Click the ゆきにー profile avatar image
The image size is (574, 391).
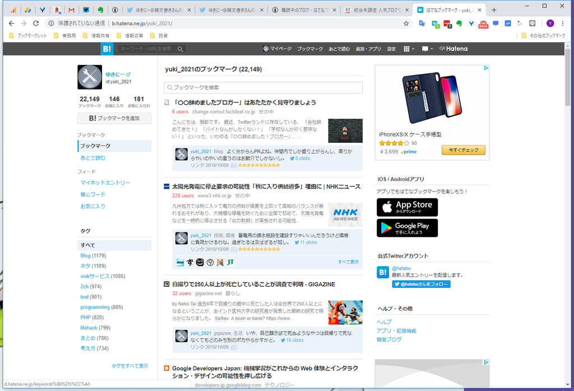coord(90,77)
